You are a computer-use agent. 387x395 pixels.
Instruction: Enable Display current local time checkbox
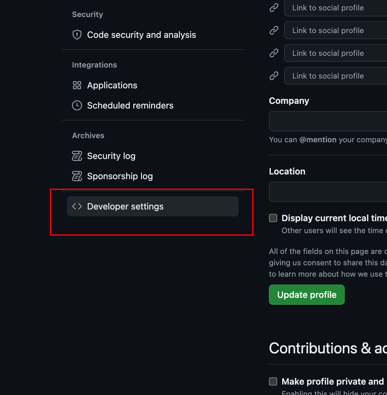[273, 218]
